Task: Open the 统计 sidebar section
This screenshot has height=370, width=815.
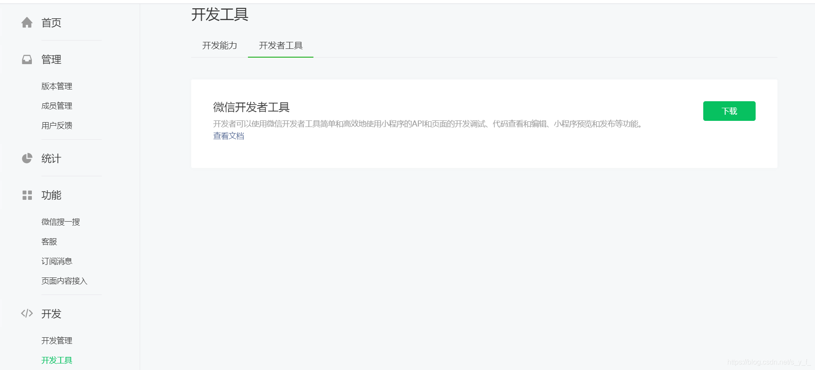Action: [51, 158]
